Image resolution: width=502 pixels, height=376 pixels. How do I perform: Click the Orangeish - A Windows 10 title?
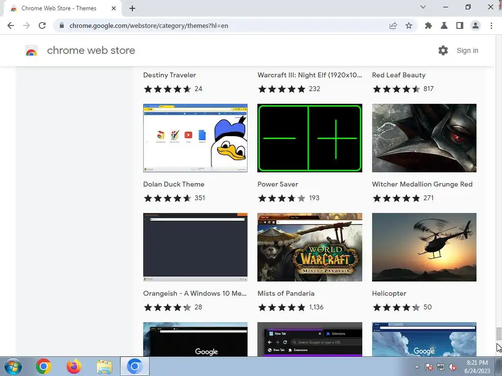pos(195,294)
